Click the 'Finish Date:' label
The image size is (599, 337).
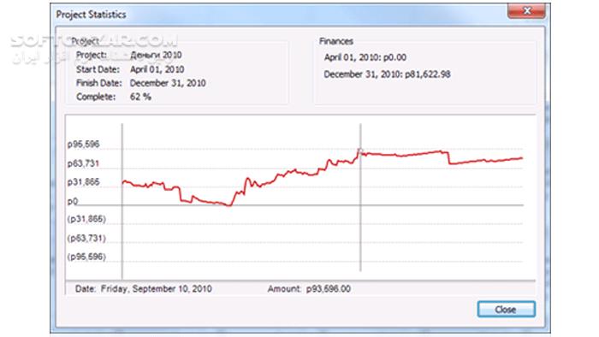[99, 83]
